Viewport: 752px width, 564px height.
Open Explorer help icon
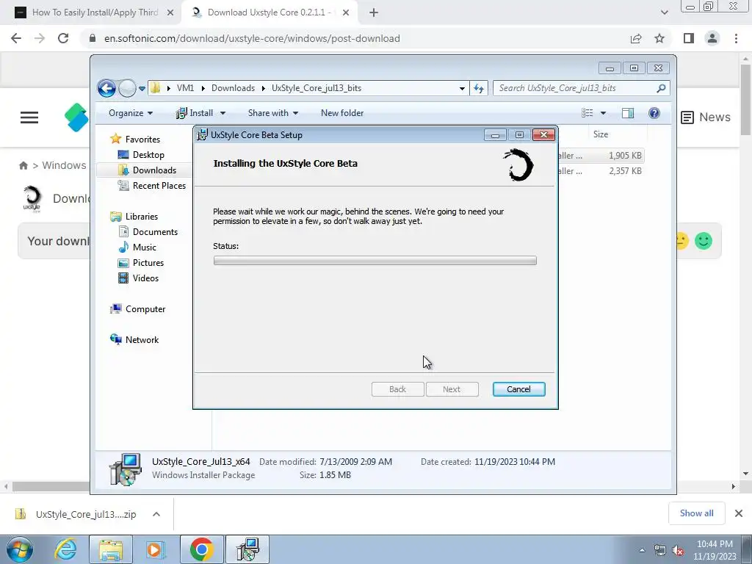pos(654,113)
